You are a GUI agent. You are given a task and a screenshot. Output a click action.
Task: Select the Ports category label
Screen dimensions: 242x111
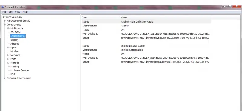click(13, 59)
